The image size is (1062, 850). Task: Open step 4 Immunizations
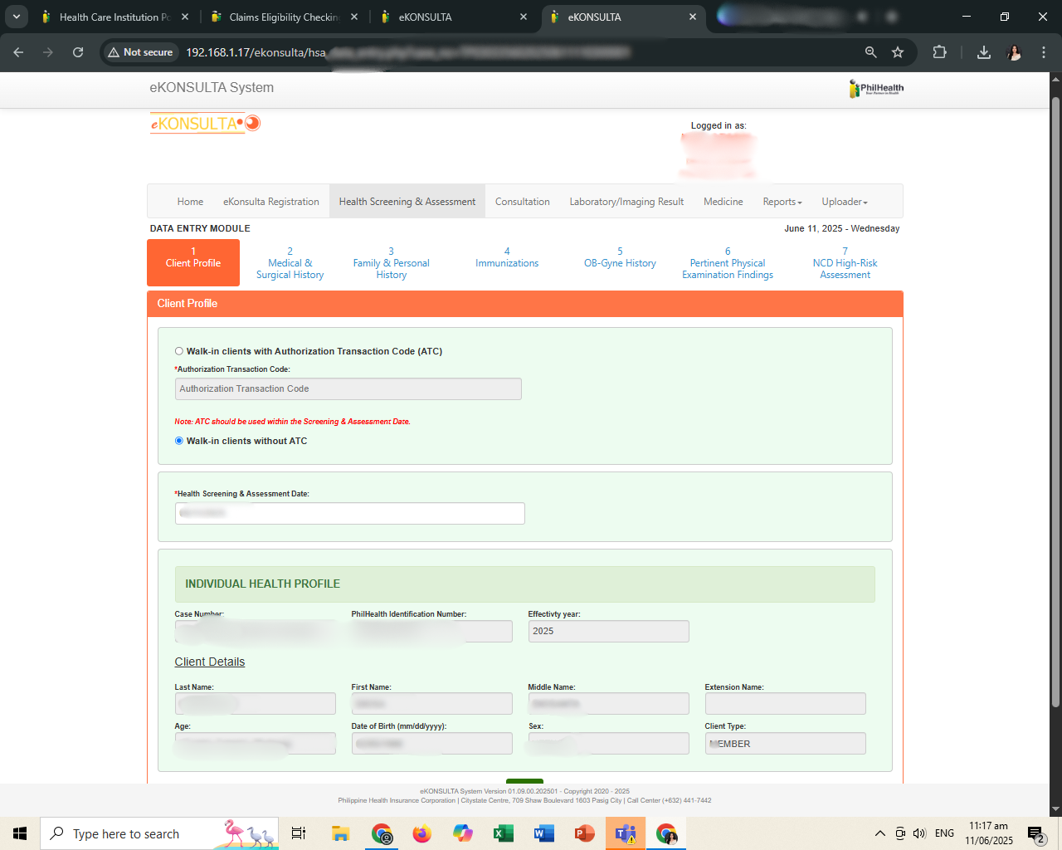(x=507, y=257)
